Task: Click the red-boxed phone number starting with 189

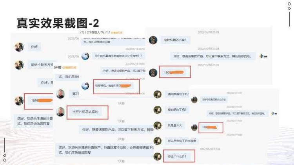Action: click(42, 101)
